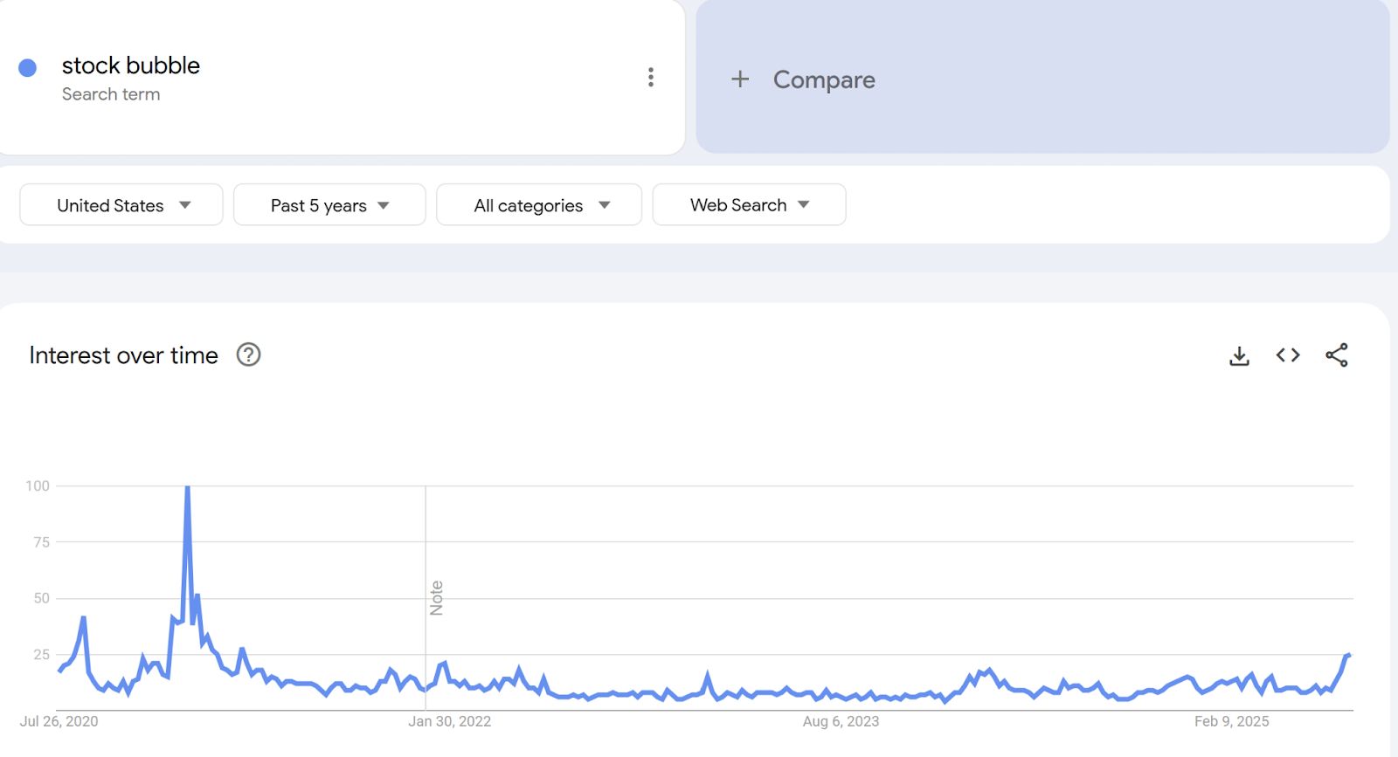1398x757 pixels.
Task: Open the Past 5 years time range dropdown
Action: (329, 205)
